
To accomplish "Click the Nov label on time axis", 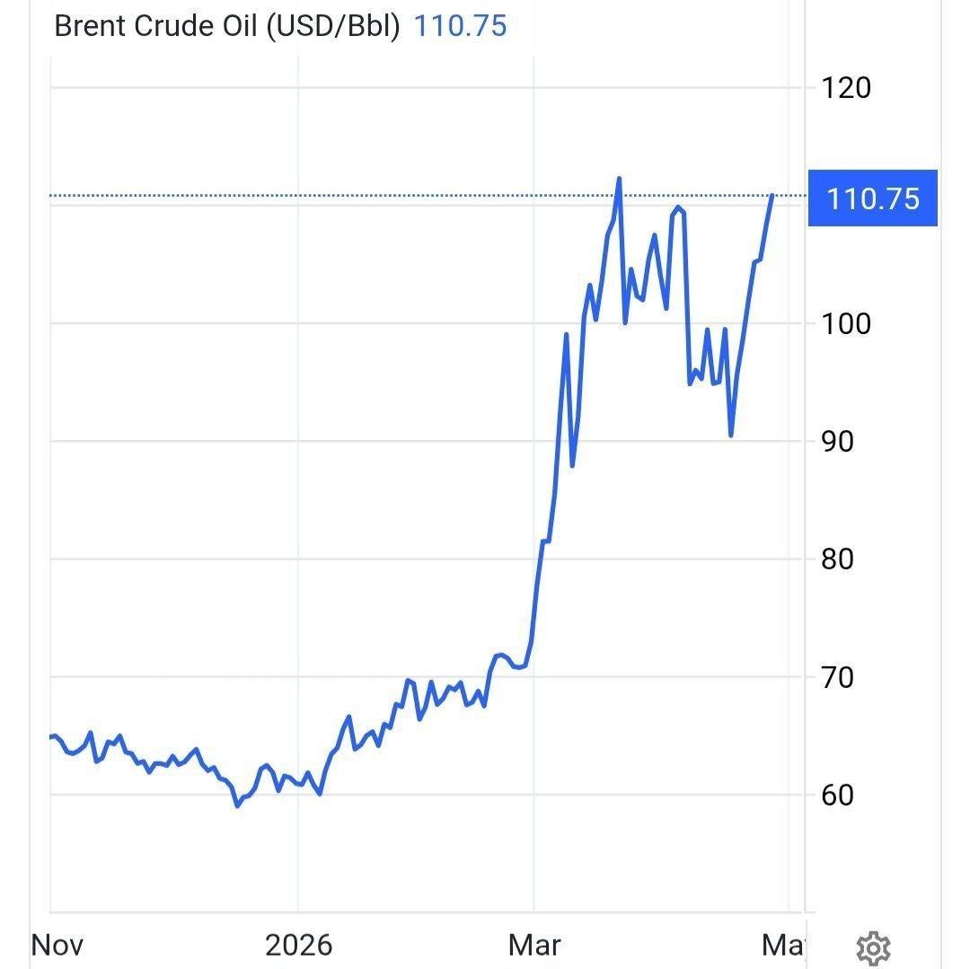I will pos(57,945).
